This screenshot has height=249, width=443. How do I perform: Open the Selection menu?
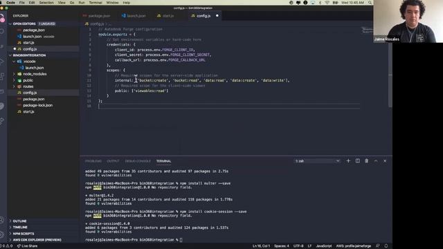46,3
